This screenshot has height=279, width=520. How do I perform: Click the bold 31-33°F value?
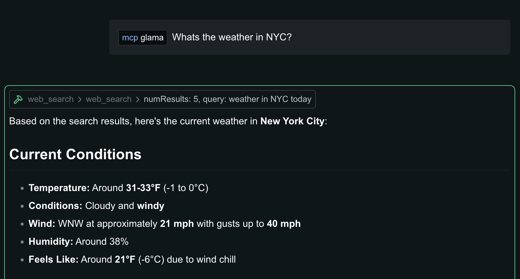point(143,188)
